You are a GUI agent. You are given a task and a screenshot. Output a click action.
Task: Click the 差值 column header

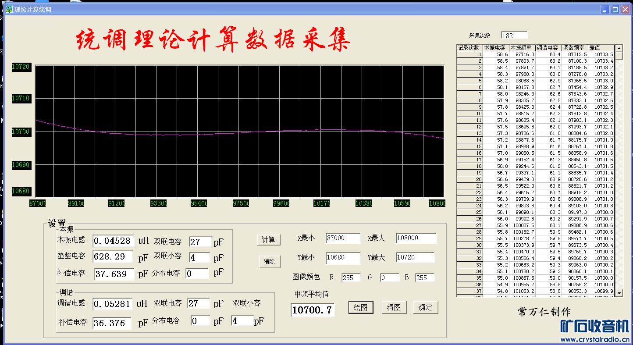(x=601, y=48)
